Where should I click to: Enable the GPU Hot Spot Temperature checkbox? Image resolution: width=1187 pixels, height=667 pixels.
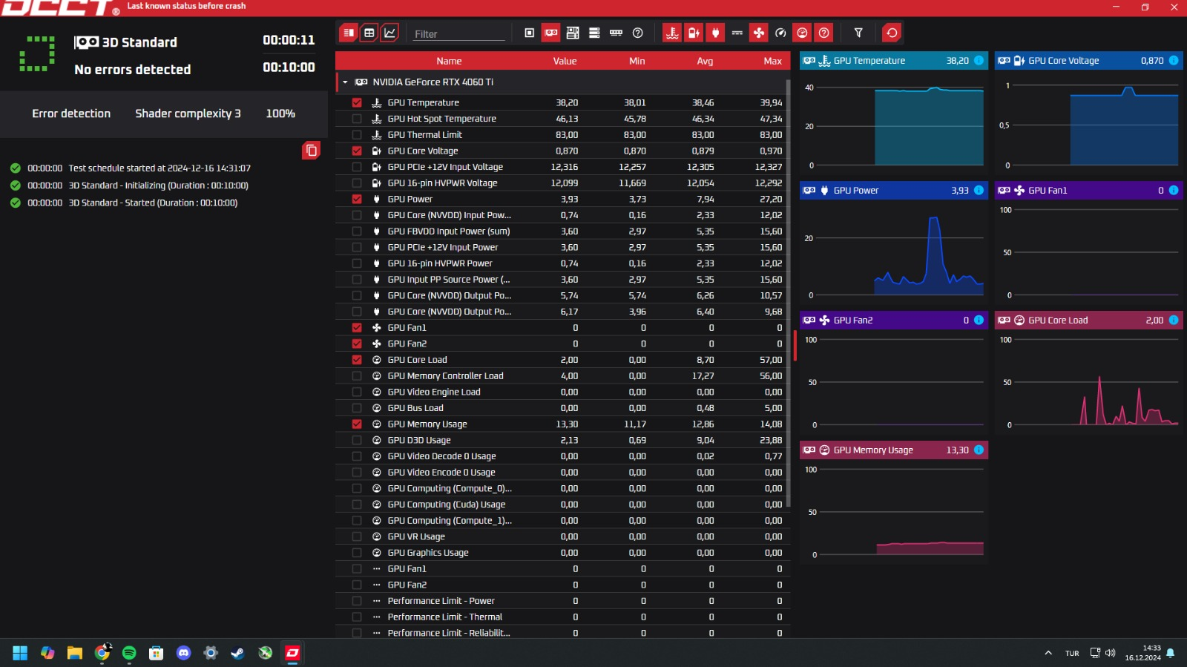[357, 119]
